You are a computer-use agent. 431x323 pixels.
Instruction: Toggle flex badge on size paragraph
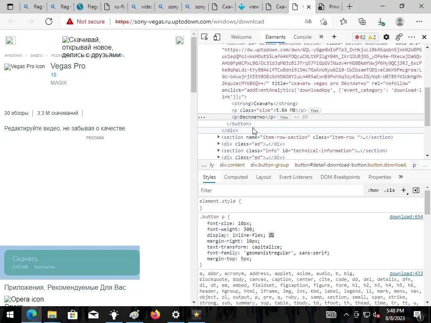[x=315, y=111]
